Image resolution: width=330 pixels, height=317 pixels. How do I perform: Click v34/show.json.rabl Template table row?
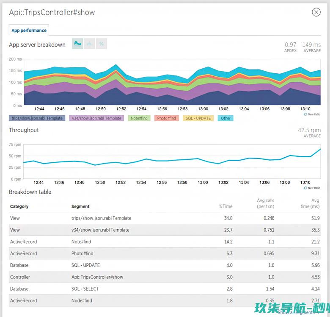pyautogui.click(x=165, y=230)
